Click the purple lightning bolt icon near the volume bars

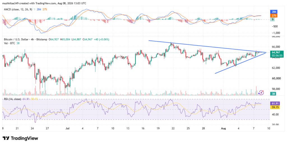coord(261,93)
